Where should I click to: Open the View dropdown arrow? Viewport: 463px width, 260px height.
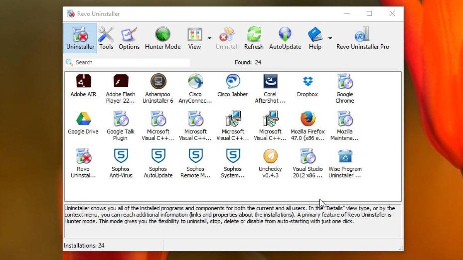(209, 37)
